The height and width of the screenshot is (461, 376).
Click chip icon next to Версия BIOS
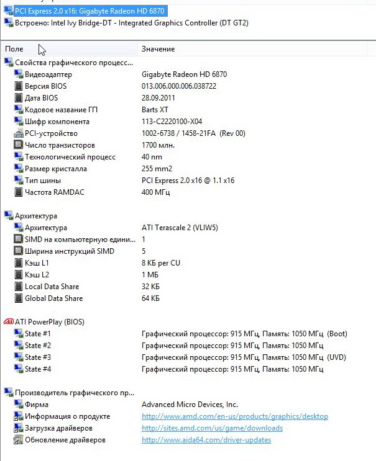[19, 86]
